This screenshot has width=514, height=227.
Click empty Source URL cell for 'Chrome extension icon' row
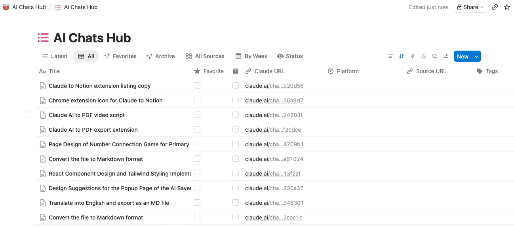tap(438, 100)
